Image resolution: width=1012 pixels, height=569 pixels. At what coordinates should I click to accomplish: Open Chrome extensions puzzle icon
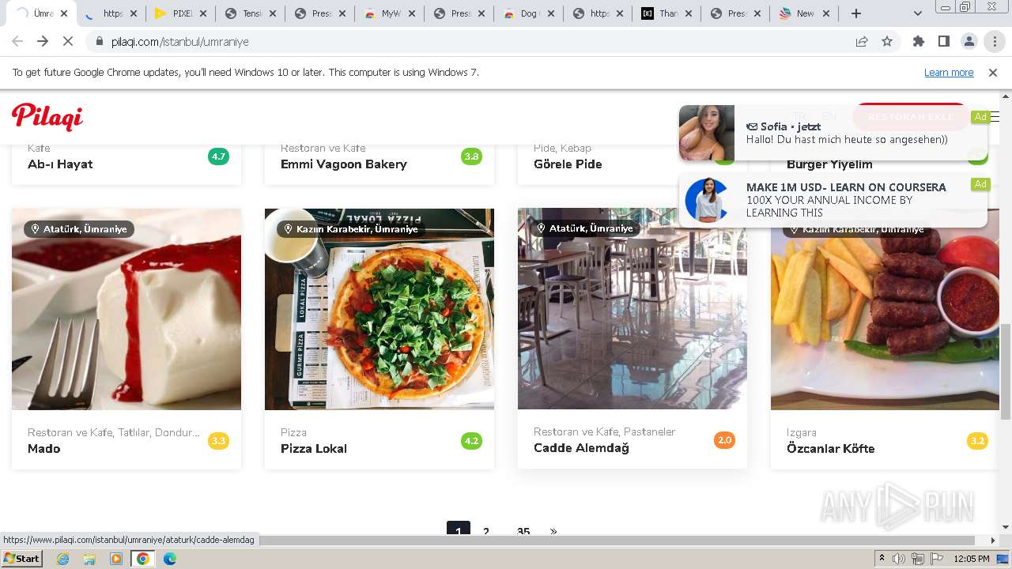pos(919,41)
